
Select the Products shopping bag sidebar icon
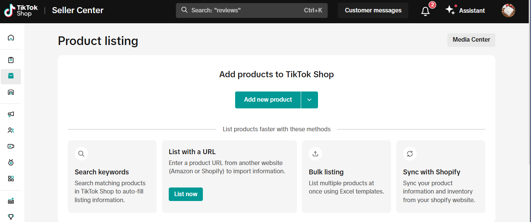[x=11, y=76]
